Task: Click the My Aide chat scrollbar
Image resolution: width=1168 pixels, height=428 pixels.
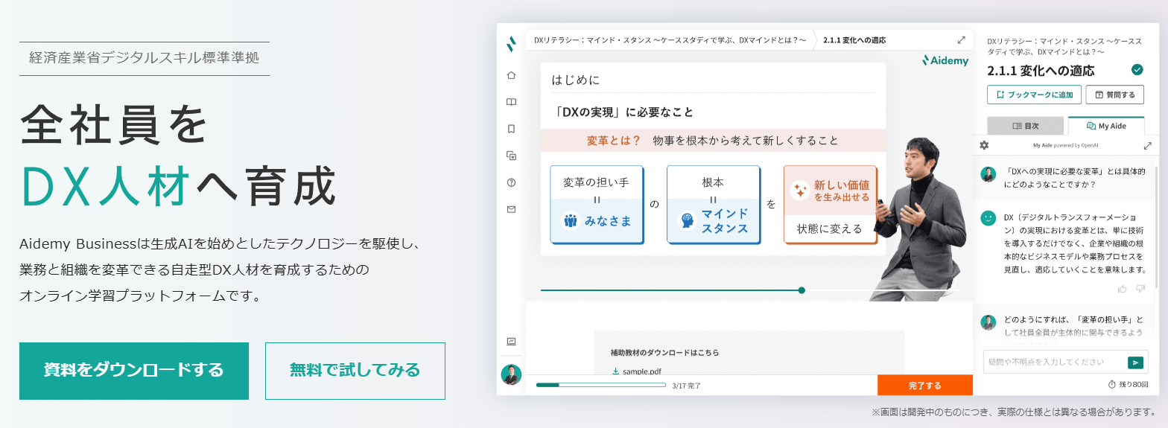Action: pos(1156,227)
